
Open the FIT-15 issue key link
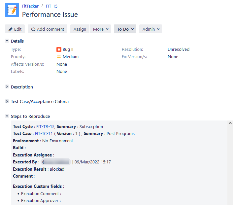tap(51, 6)
